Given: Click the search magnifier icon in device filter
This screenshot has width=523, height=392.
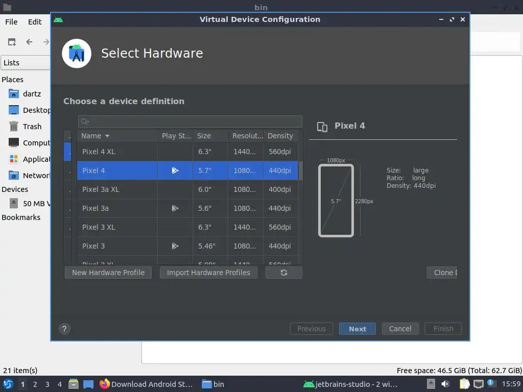Looking at the screenshot, I should 85,121.
